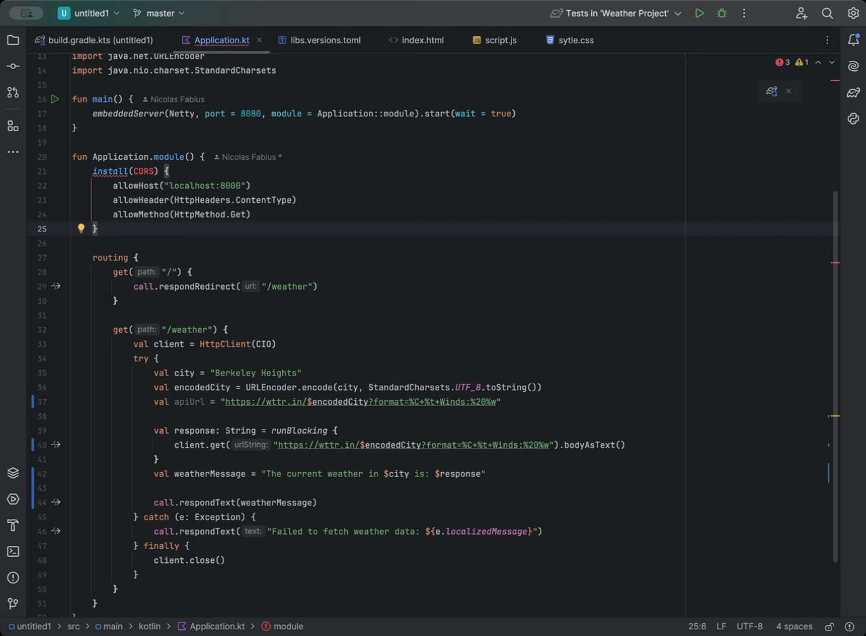Click the Debug bug icon

click(722, 14)
